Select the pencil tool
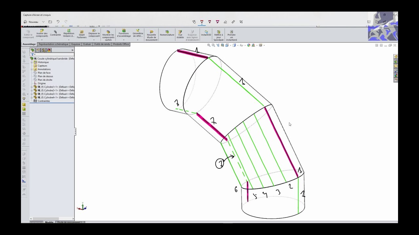 click(x=209, y=22)
